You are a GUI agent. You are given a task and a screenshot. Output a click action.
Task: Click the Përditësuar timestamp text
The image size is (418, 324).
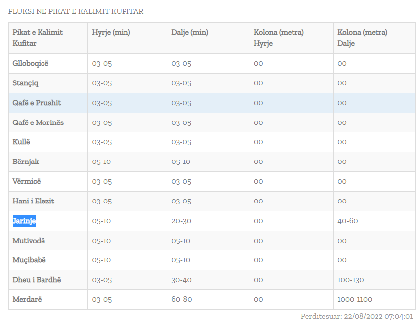[x=357, y=316]
